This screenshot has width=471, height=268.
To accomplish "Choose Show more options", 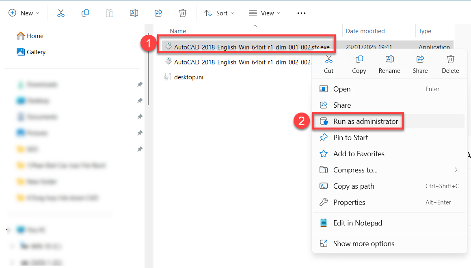I will pos(389,243).
